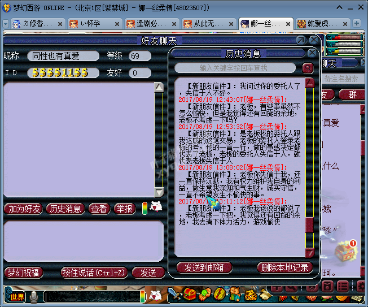The image size is (368, 307).
Task: Open emoticon picker beside 举报 button
Action: 156,207
